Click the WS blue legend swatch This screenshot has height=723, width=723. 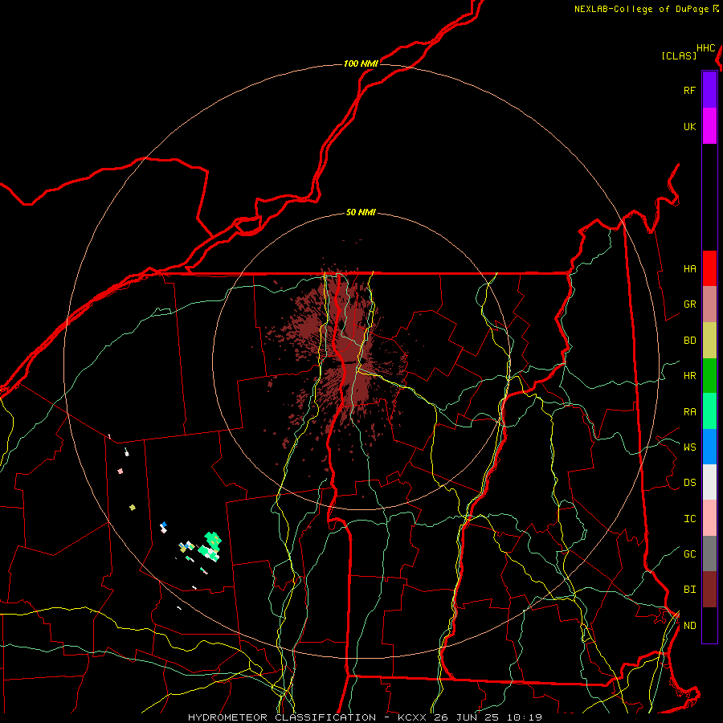pos(709,447)
